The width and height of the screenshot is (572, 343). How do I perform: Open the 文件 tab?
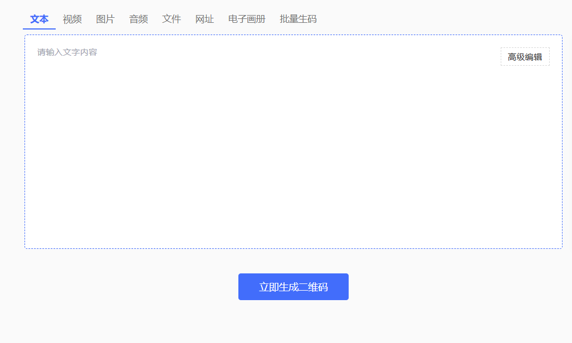coord(172,19)
